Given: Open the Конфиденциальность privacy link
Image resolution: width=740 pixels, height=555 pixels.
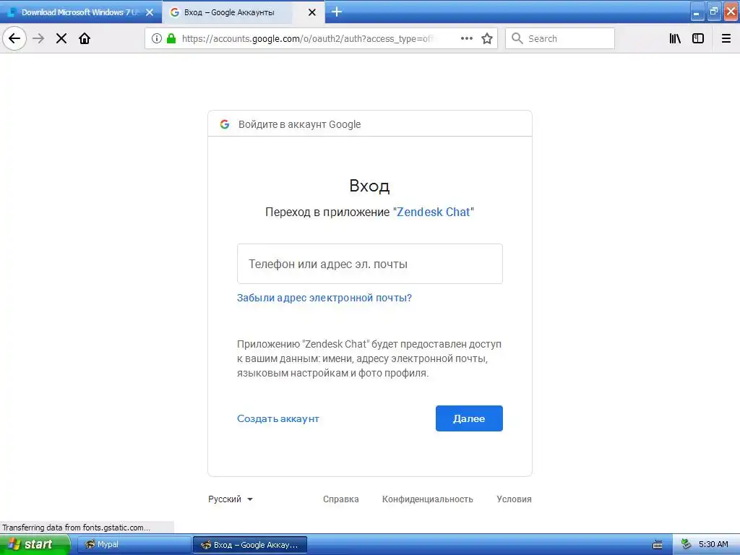Looking at the screenshot, I should click(x=428, y=499).
